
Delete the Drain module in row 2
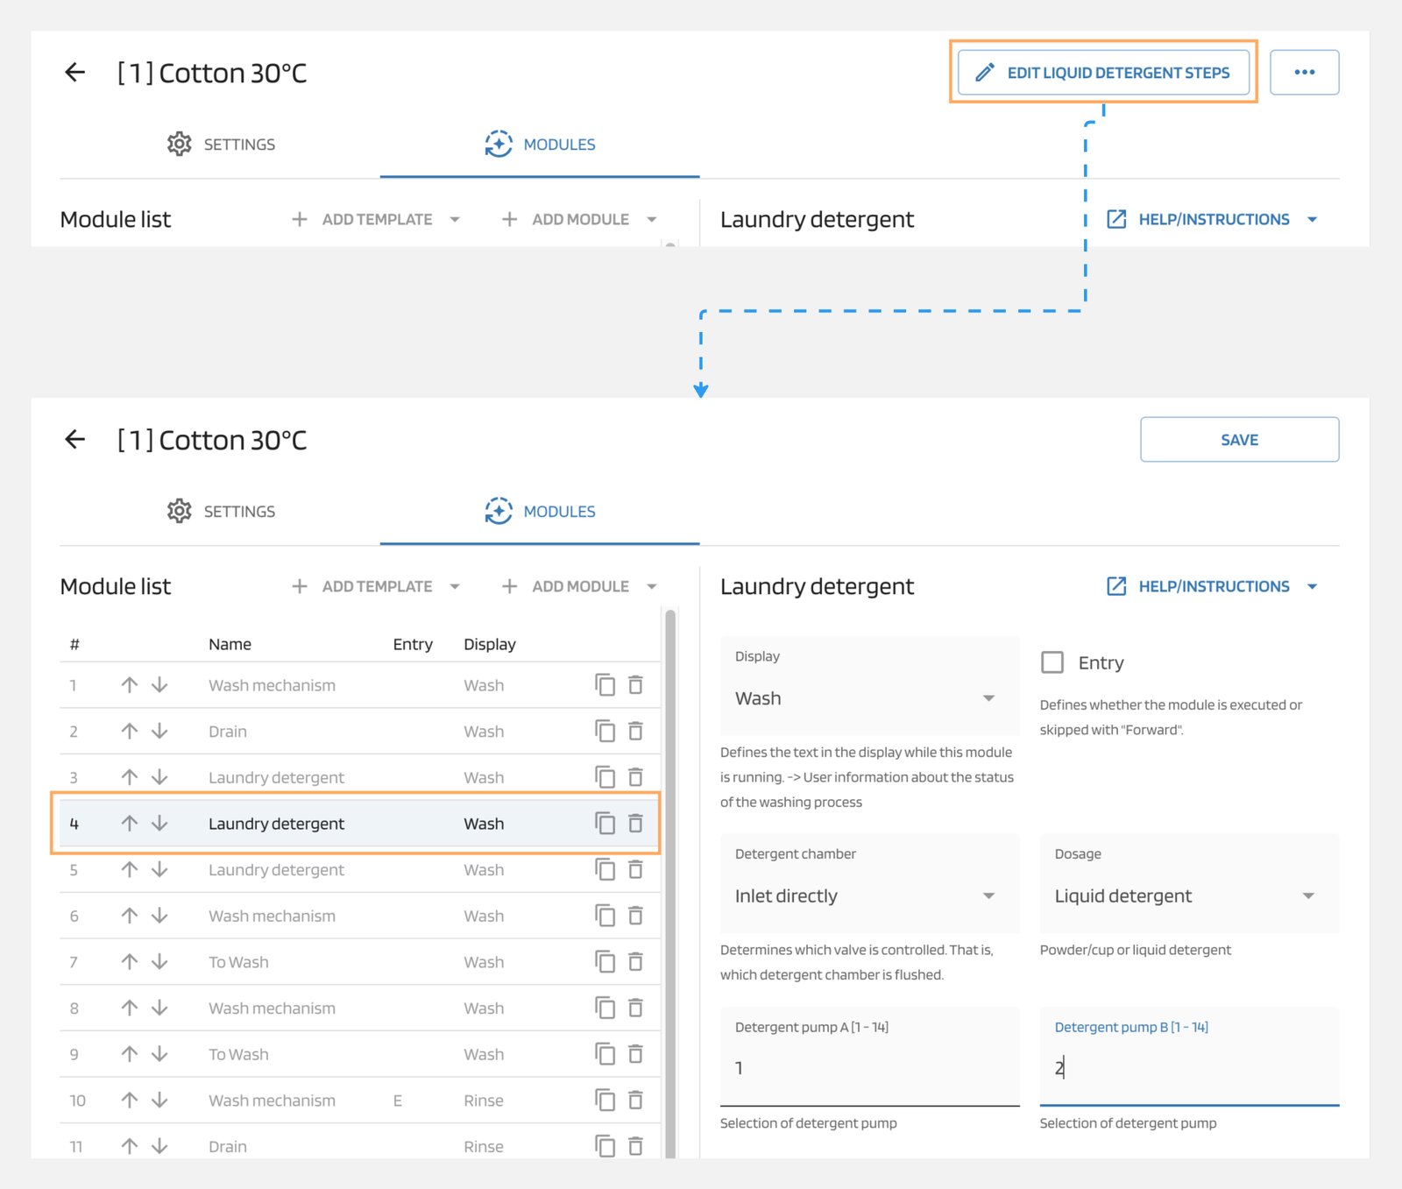tap(636, 731)
